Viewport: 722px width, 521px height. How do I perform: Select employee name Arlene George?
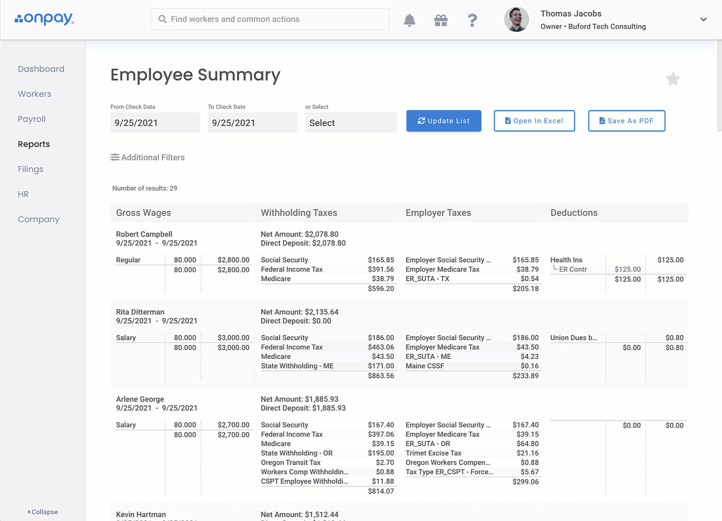coord(140,399)
